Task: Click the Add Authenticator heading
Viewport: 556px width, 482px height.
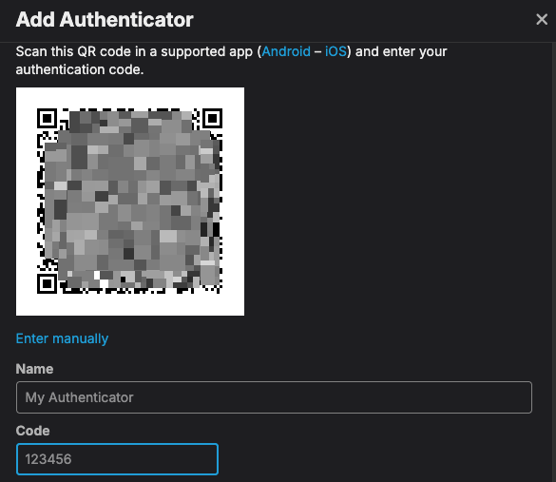Action: click(x=105, y=20)
